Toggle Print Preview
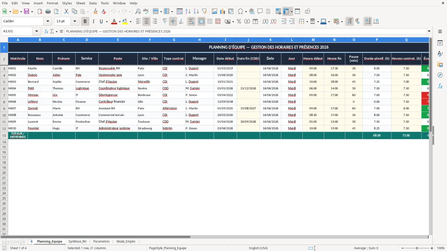This screenshot has width=447, height=251. (x=56, y=12)
